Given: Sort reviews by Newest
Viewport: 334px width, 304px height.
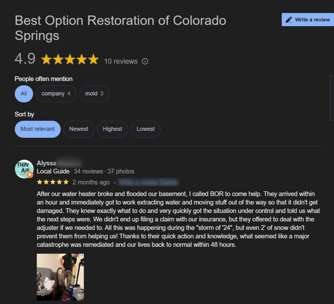Looking at the screenshot, I should [x=79, y=129].
